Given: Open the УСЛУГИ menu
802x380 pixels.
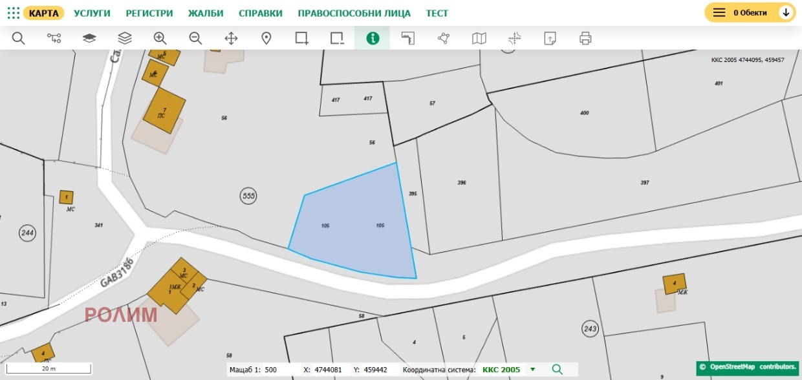Looking at the screenshot, I should point(92,13).
